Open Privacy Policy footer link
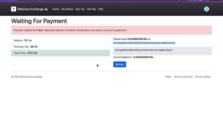Screen dimensions: 223x125 tap(203, 77)
